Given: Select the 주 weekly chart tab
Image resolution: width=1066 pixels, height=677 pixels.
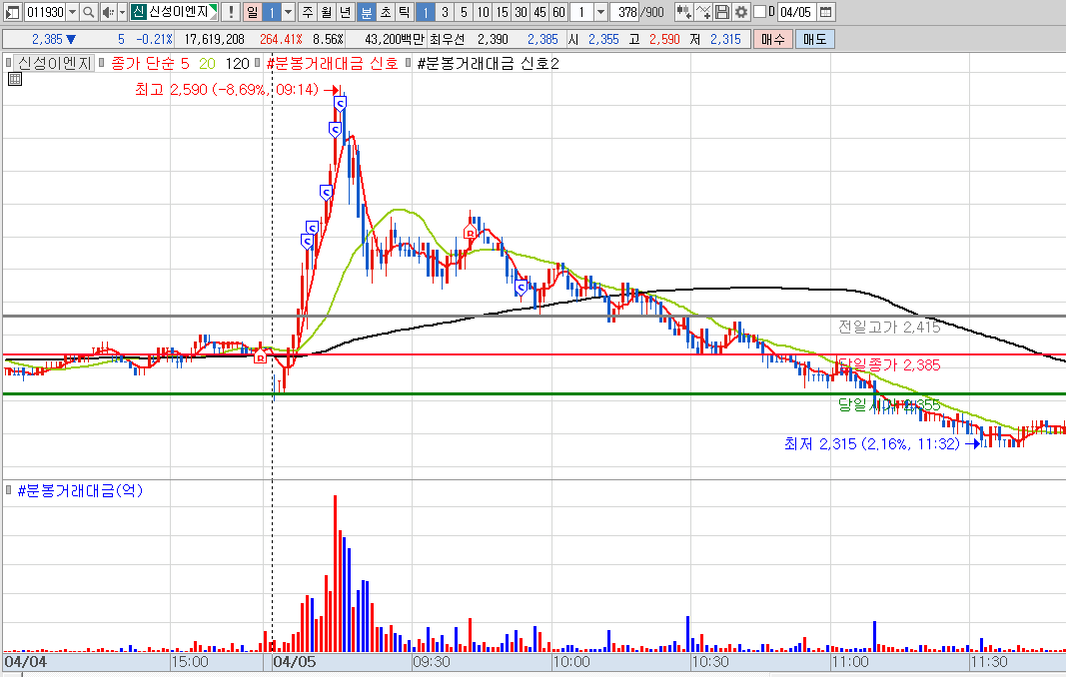Looking at the screenshot, I should (x=308, y=12).
